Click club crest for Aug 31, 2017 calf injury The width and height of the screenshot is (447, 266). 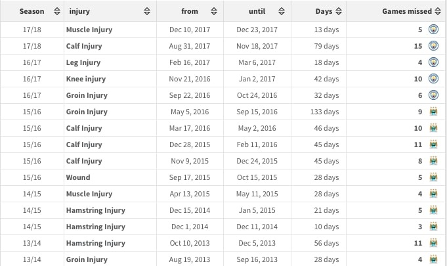(433, 46)
